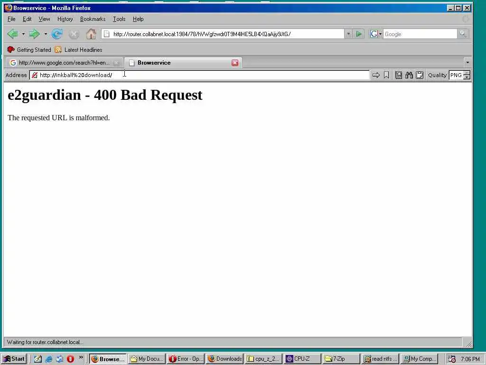Click the Firefox activity throbber icon

pyautogui.click(x=465, y=19)
